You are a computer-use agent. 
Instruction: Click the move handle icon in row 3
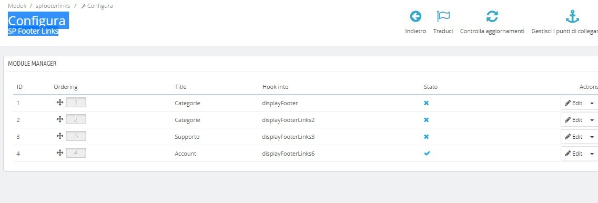[60, 136]
